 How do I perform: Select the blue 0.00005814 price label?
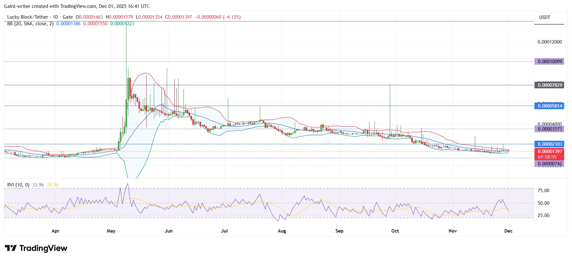pyautogui.click(x=550, y=106)
